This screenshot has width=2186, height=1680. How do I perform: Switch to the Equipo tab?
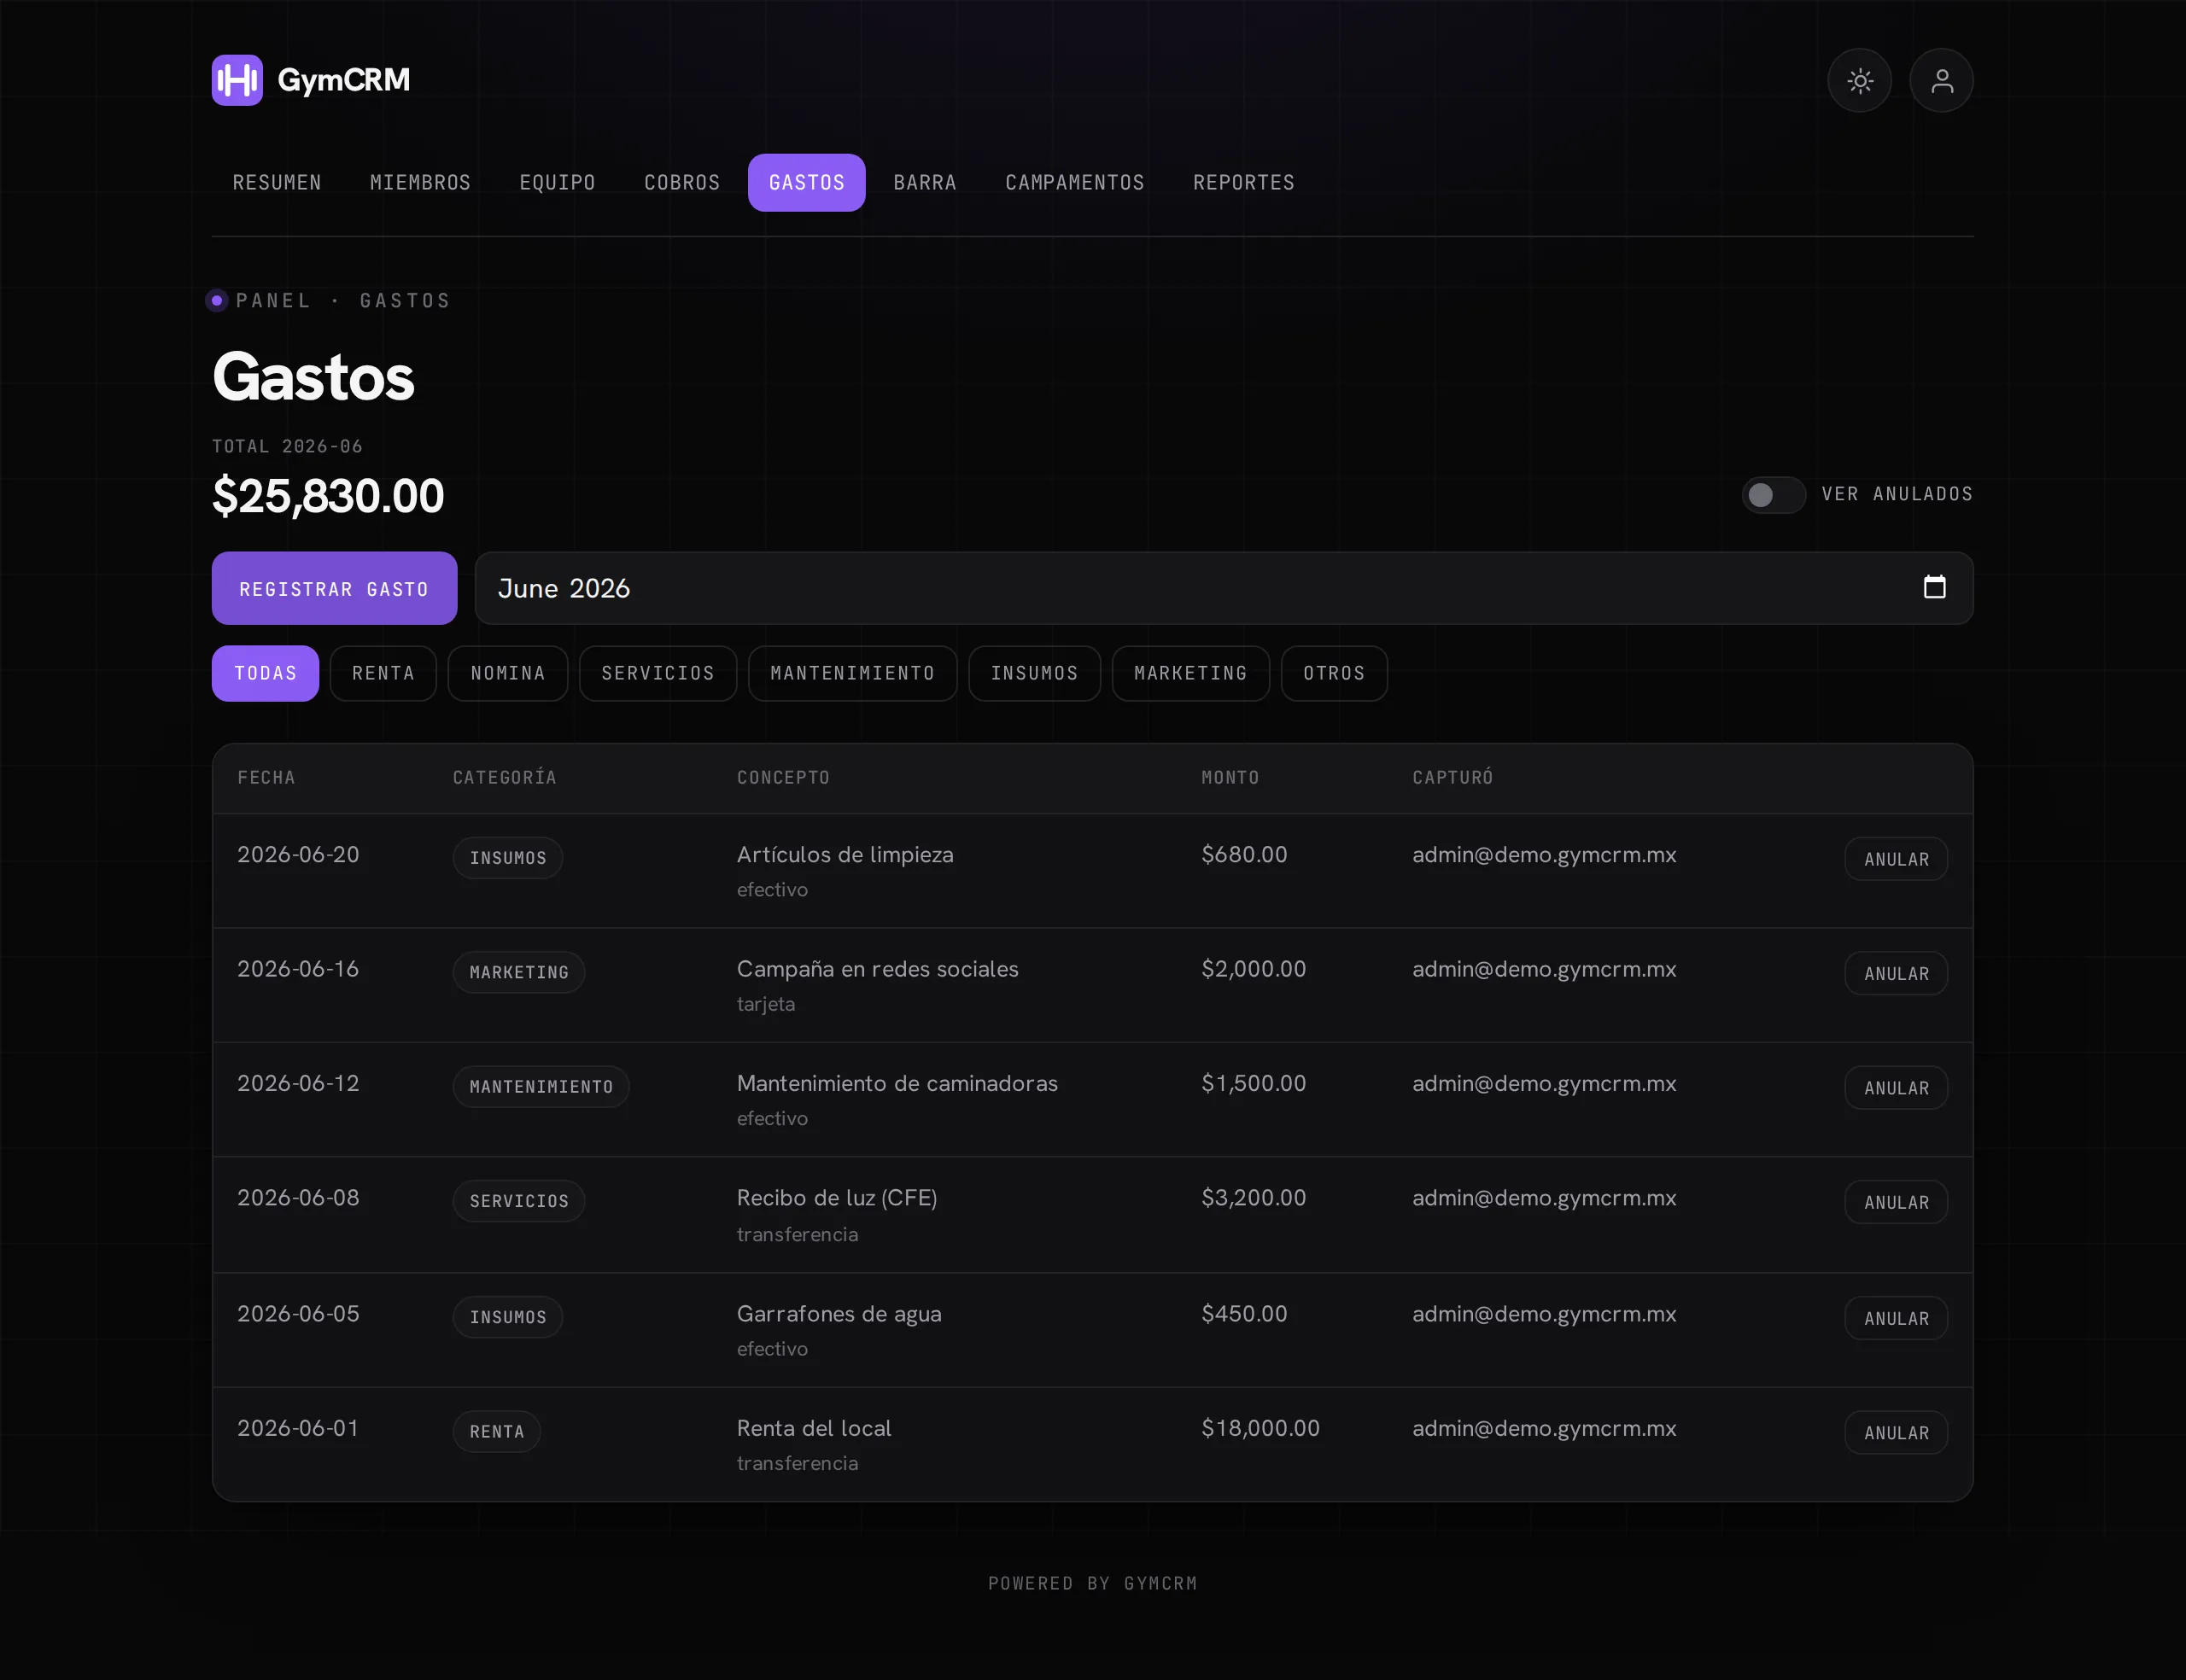[x=557, y=183]
